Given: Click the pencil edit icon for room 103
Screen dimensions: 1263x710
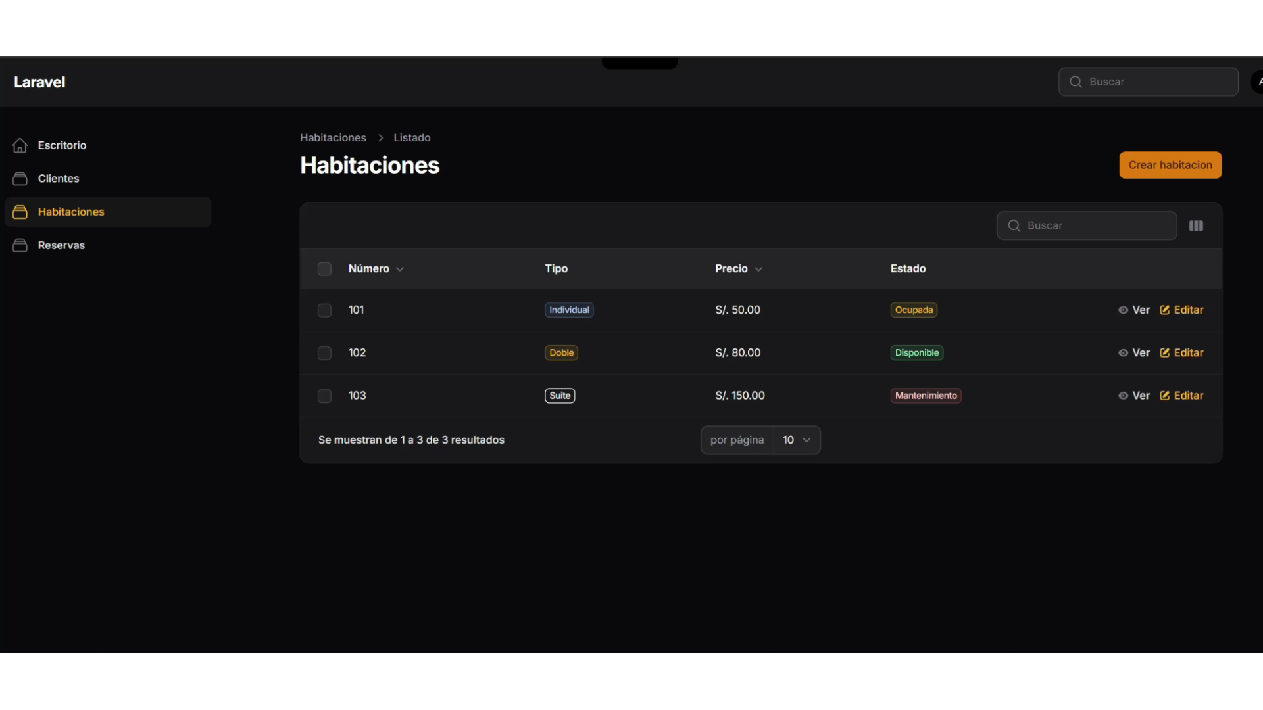Looking at the screenshot, I should click(1164, 396).
